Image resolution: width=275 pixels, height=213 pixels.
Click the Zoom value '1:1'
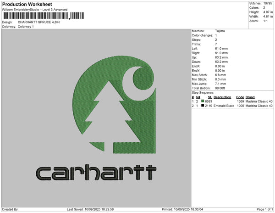pos(265,21)
